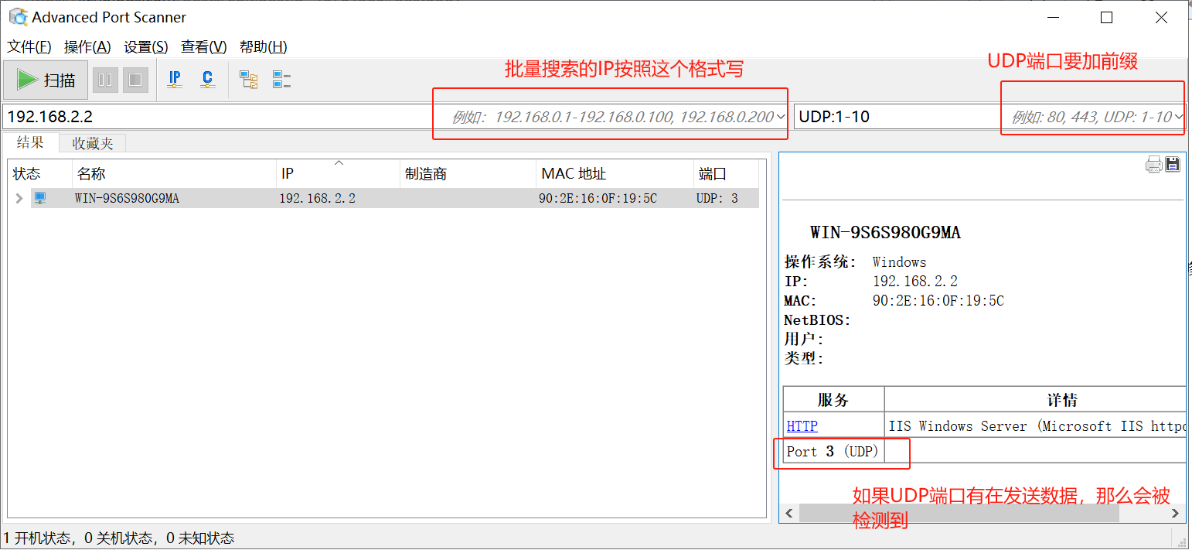Open the 操作(A) menu

coord(87,47)
